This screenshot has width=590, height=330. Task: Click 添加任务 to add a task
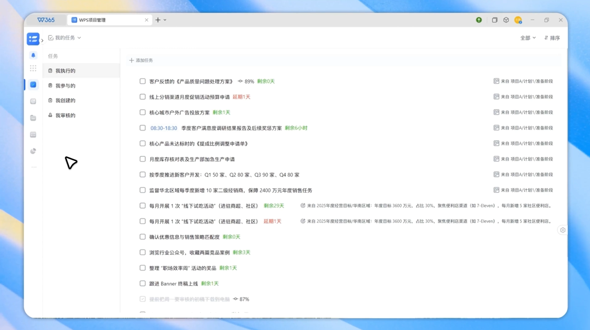[141, 60]
